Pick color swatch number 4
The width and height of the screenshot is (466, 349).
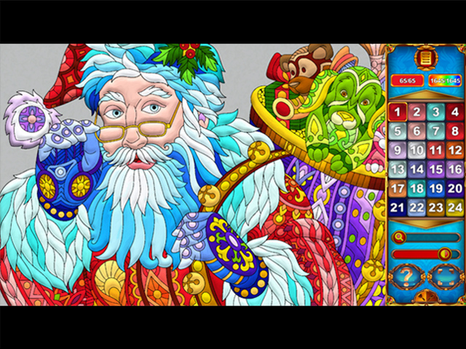pyautogui.click(x=454, y=111)
